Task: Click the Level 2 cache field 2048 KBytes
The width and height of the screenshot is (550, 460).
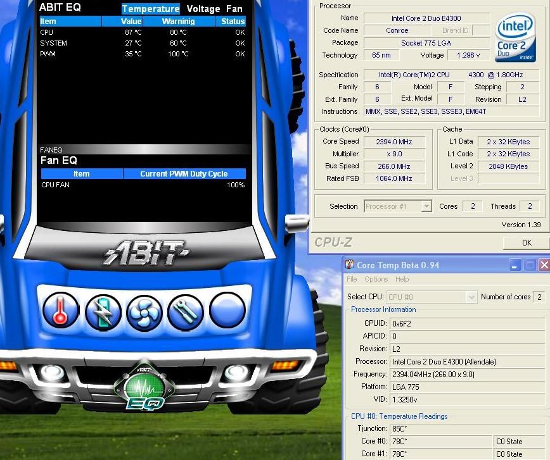Action: tap(508, 166)
